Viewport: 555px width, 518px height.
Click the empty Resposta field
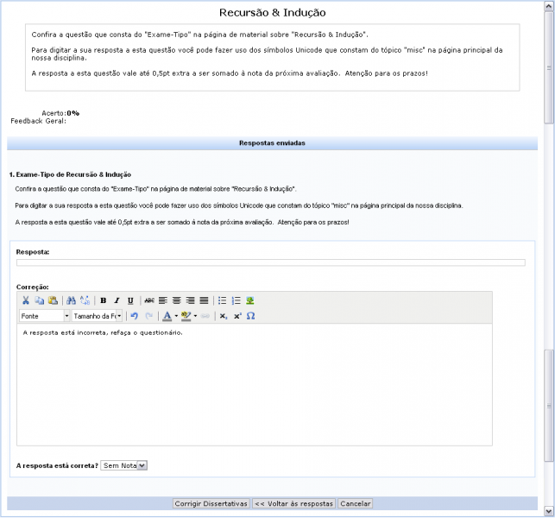tap(271, 262)
